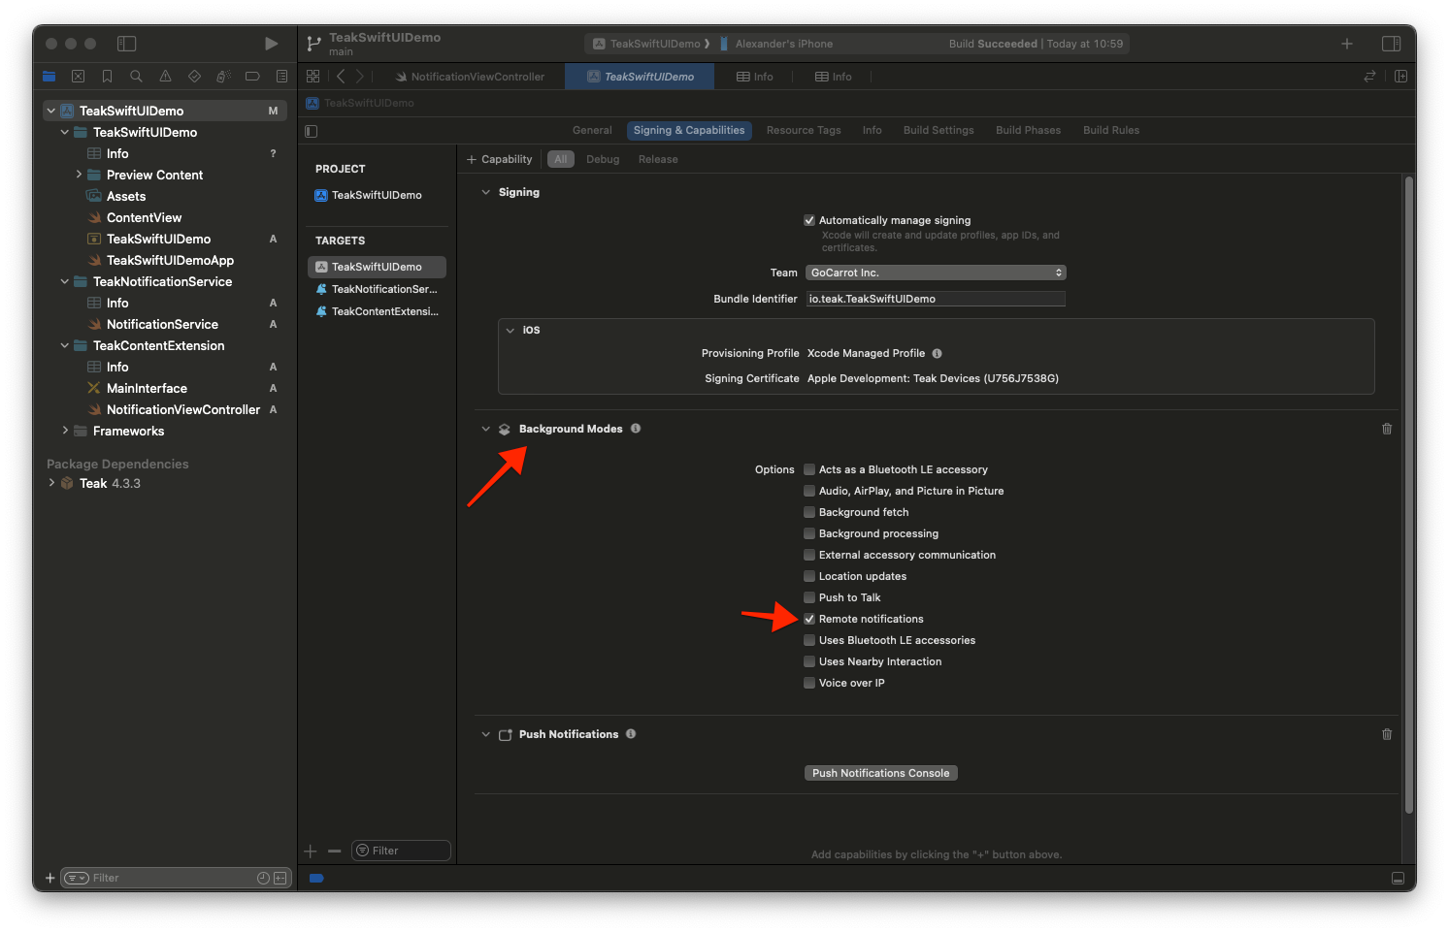Show info for Background Modes
The height and width of the screenshot is (932, 1449).
[636, 429]
